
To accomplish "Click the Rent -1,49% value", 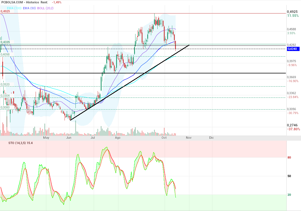I will point(57,2).
